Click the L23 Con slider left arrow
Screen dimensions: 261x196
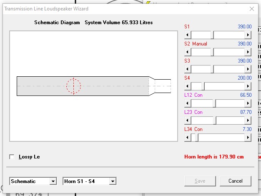tap(188, 121)
